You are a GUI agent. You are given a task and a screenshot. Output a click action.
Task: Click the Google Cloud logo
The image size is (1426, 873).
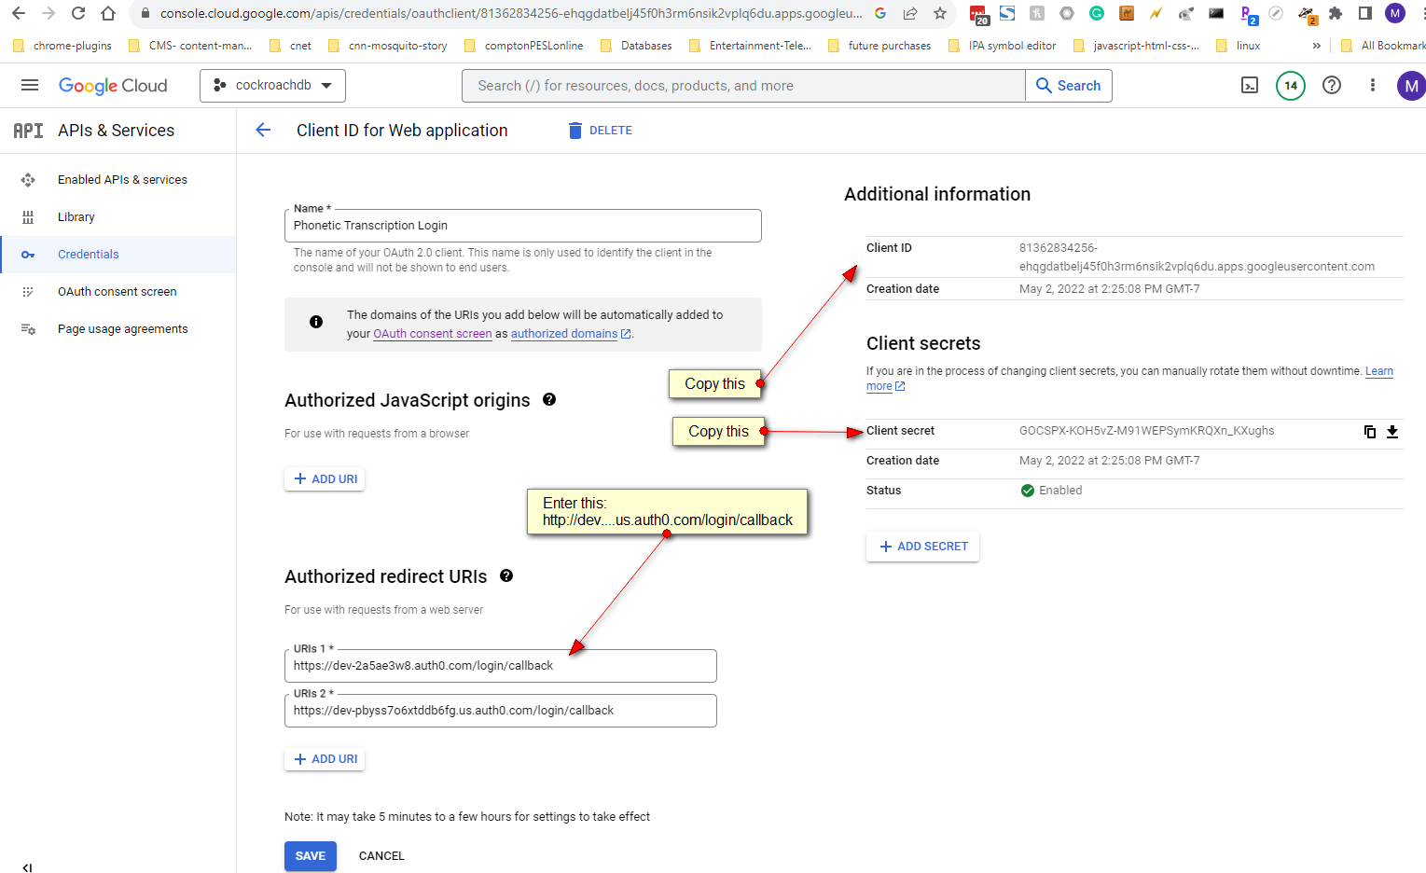click(113, 86)
